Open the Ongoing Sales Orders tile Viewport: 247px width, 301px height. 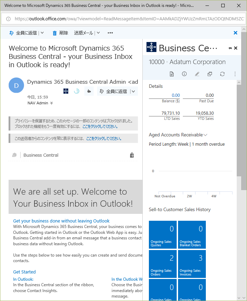click(163, 264)
